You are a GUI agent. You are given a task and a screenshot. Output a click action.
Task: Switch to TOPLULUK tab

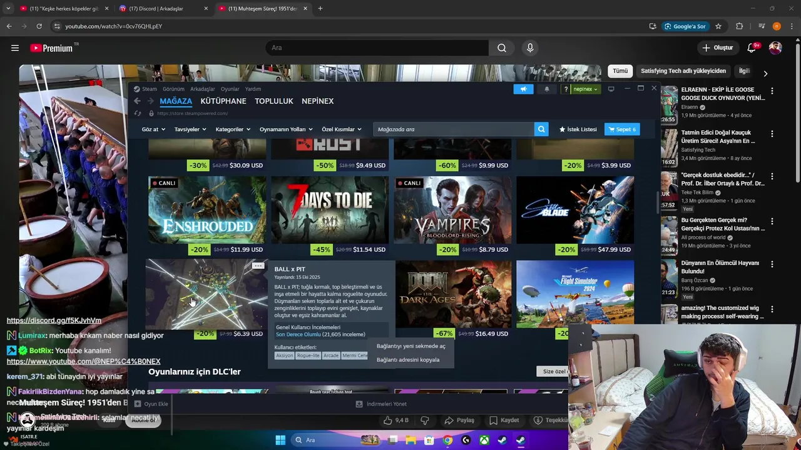point(274,101)
